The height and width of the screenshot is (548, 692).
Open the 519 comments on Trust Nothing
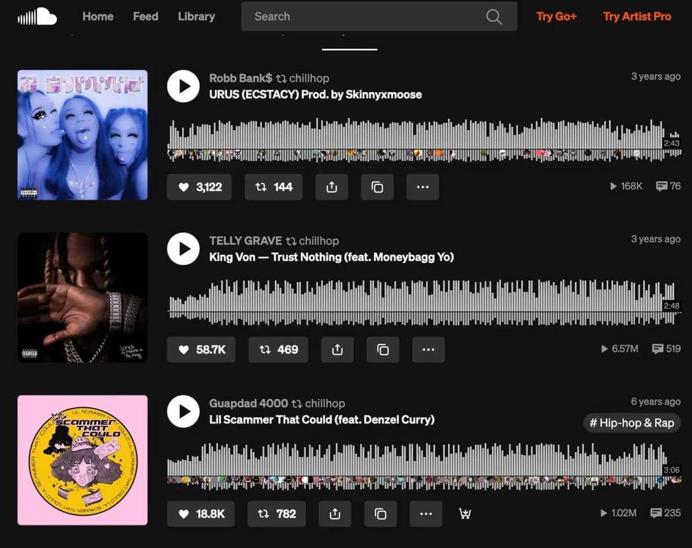[x=666, y=349]
